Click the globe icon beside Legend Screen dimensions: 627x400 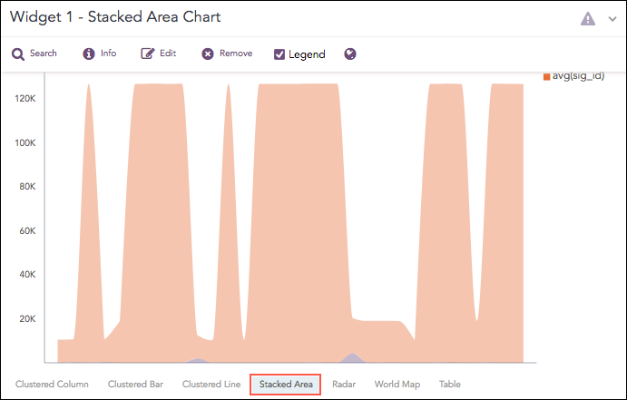(350, 54)
